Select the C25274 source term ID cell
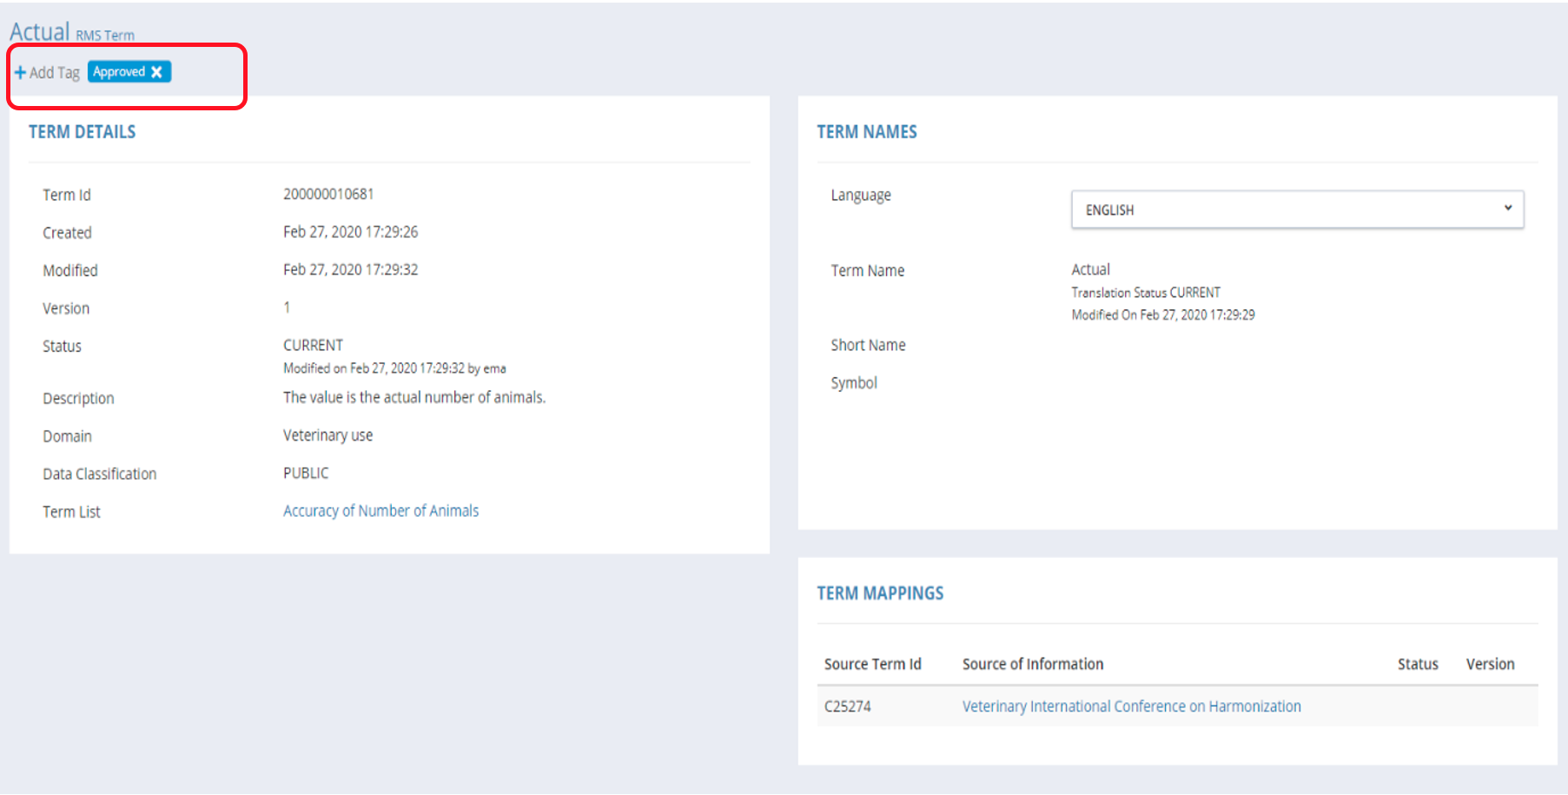The width and height of the screenshot is (1568, 795). 847,706
